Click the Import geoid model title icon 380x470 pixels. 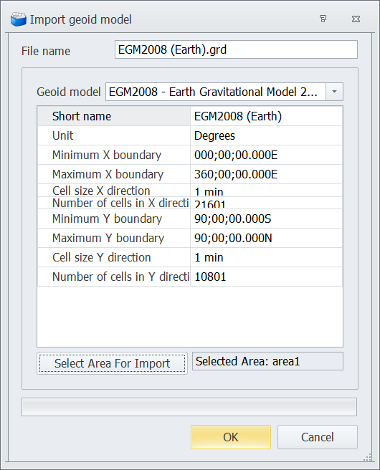(x=18, y=19)
